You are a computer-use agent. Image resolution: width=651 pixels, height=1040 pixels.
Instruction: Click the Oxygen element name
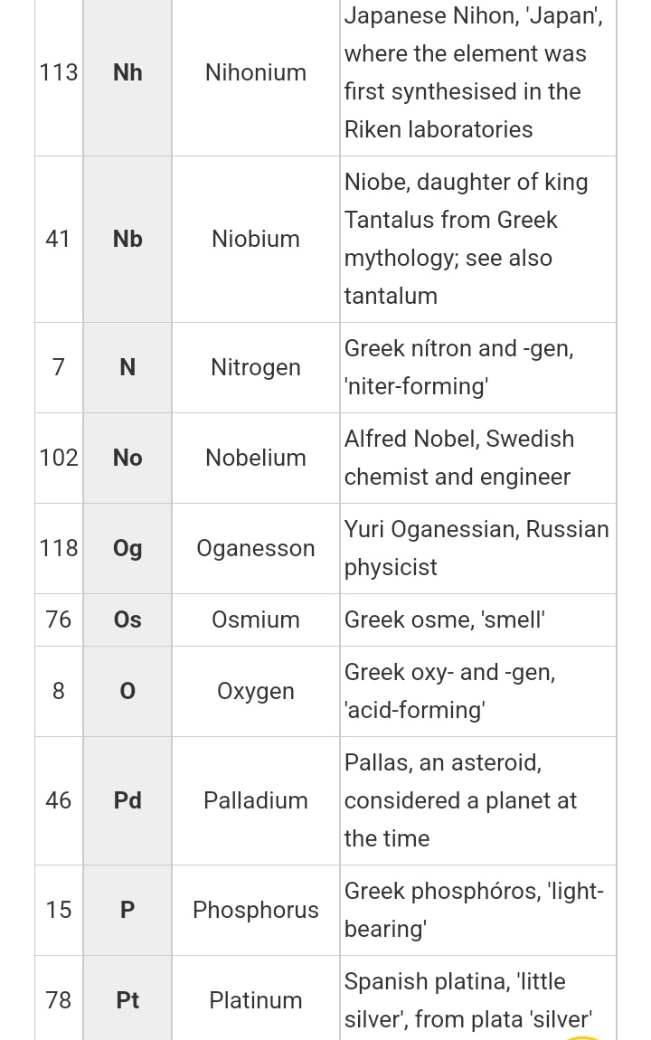(255, 692)
